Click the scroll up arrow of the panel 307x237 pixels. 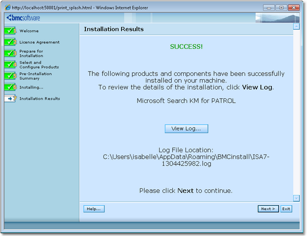[296, 26]
